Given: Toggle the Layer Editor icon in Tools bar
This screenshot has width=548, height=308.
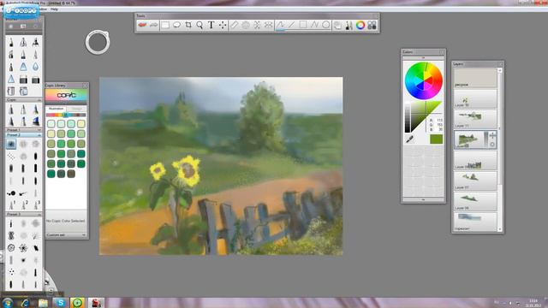Looking at the screenshot, I should click(372, 25).
